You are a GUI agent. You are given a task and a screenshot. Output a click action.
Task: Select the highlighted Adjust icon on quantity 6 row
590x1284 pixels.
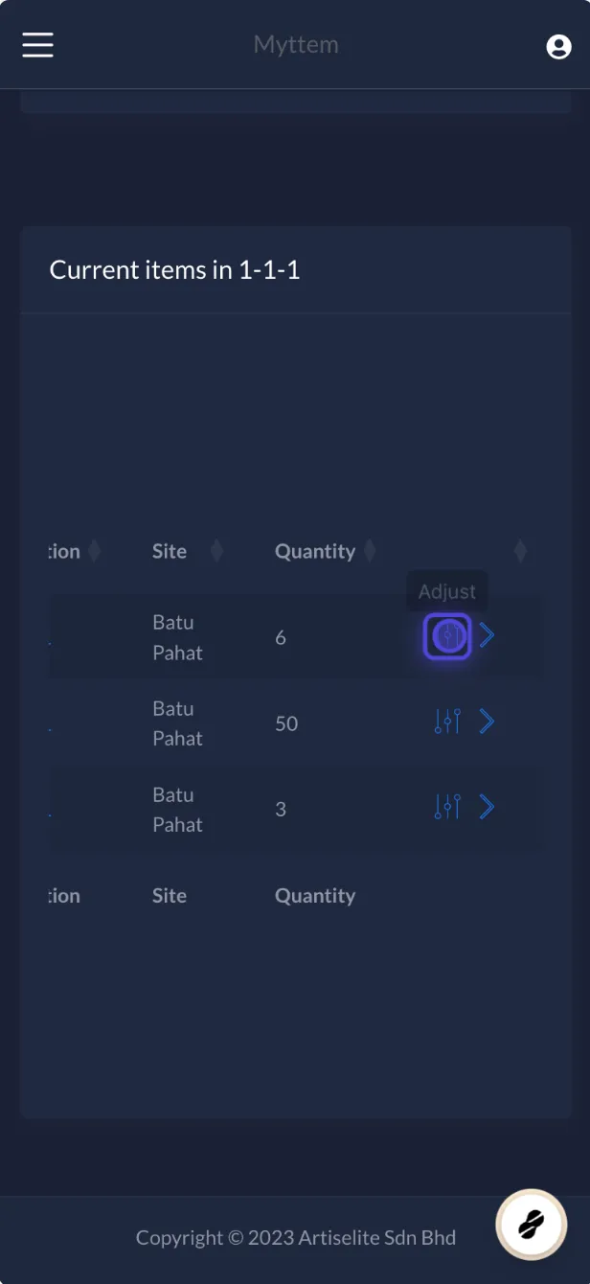pyautogui.click(x=446, y=635)
